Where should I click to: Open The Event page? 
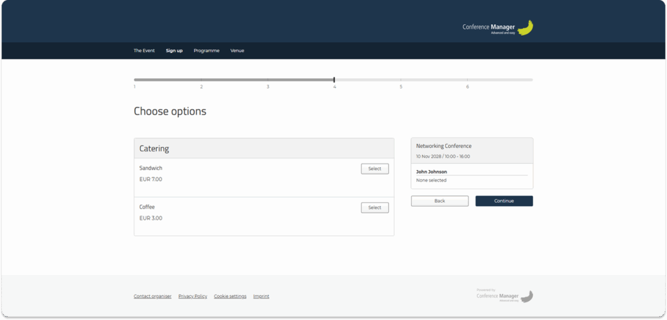144,51
